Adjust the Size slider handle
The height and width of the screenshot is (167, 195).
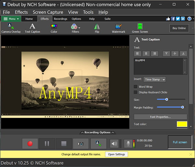click(167, 99)
